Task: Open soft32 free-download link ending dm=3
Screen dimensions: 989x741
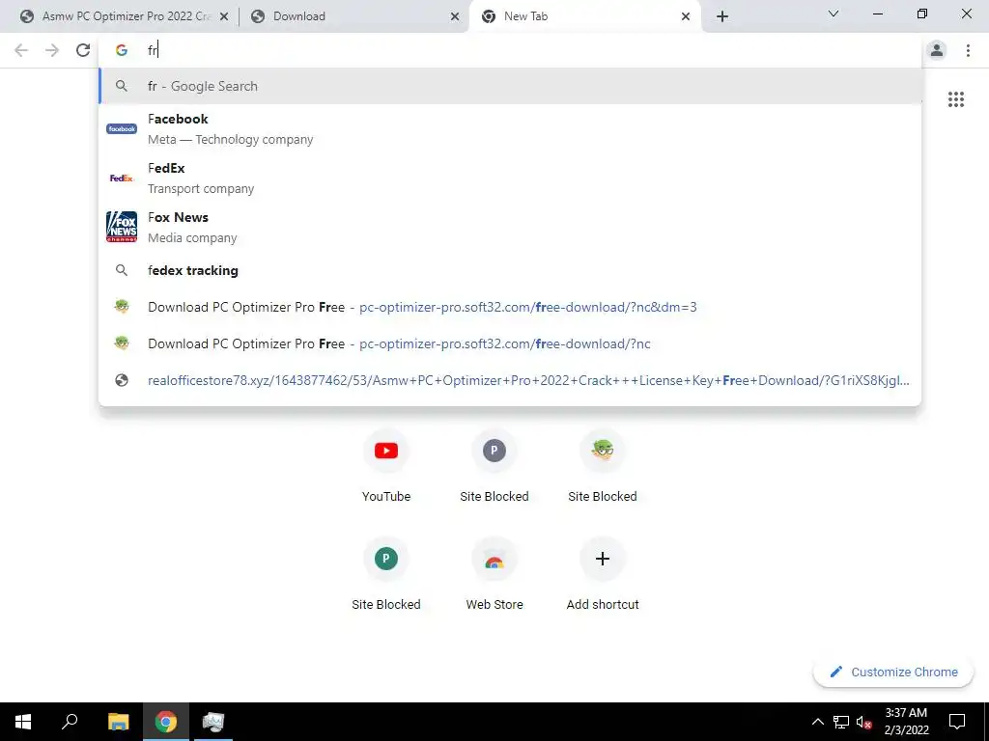Action: 510,307
